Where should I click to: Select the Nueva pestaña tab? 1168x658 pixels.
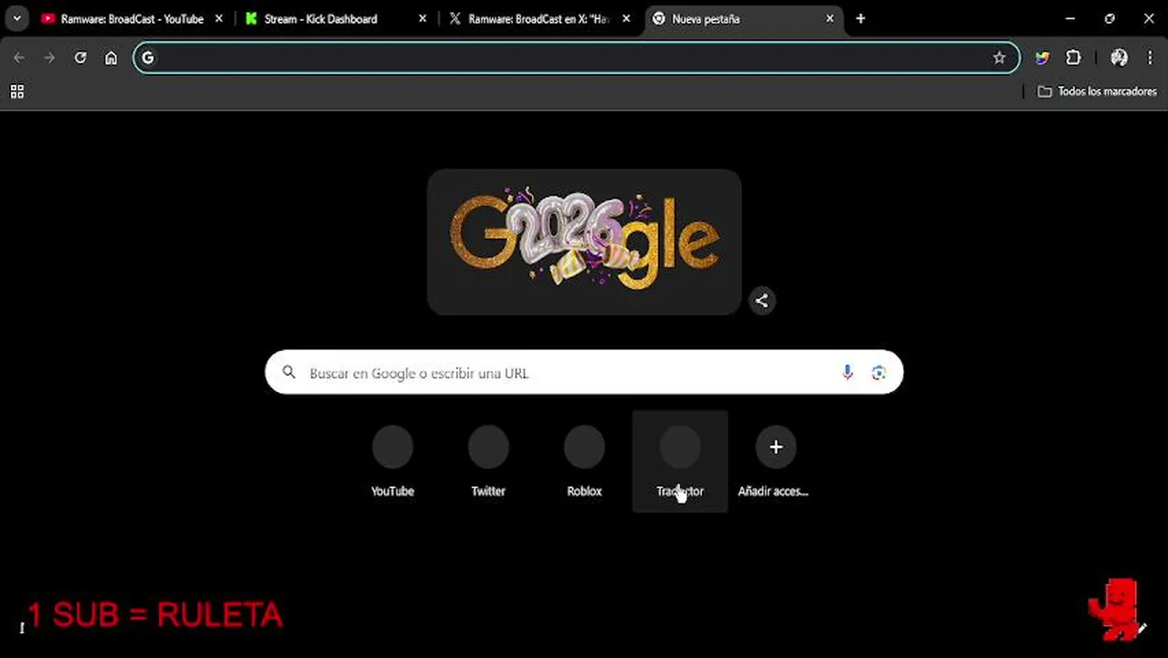(744, 18)
